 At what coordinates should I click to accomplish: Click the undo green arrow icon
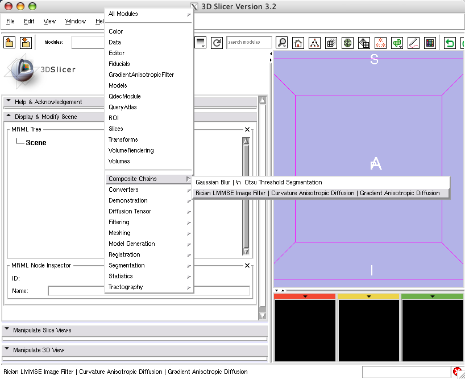[x=450, y=43]
